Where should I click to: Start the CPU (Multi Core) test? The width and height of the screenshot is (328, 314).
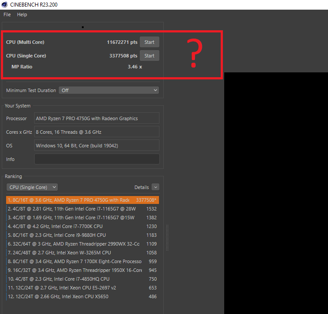[x=149, y=42]
